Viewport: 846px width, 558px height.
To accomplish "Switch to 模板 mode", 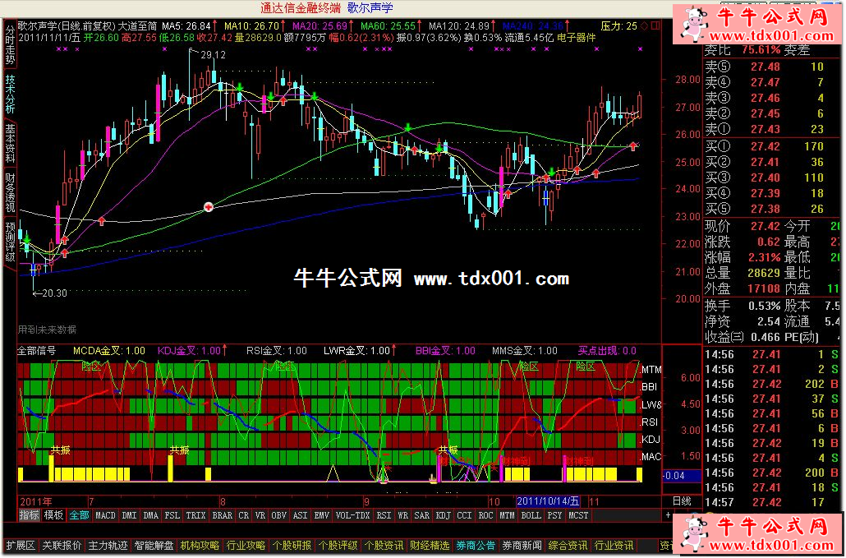I will click(x=54, y=516).
